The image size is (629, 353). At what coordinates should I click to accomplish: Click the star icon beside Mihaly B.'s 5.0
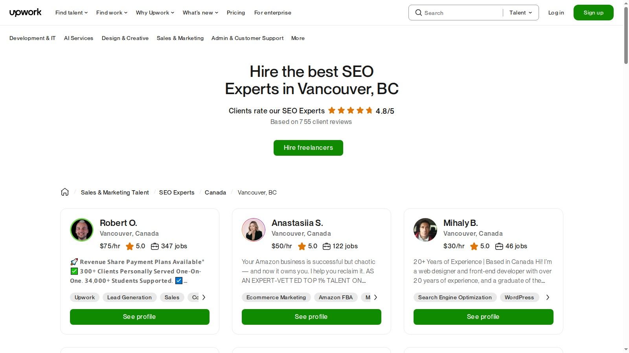tap(474, 246)
